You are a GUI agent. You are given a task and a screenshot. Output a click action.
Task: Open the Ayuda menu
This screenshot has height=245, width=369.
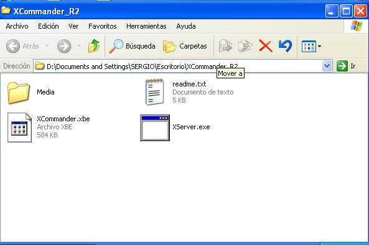point(186,26)
